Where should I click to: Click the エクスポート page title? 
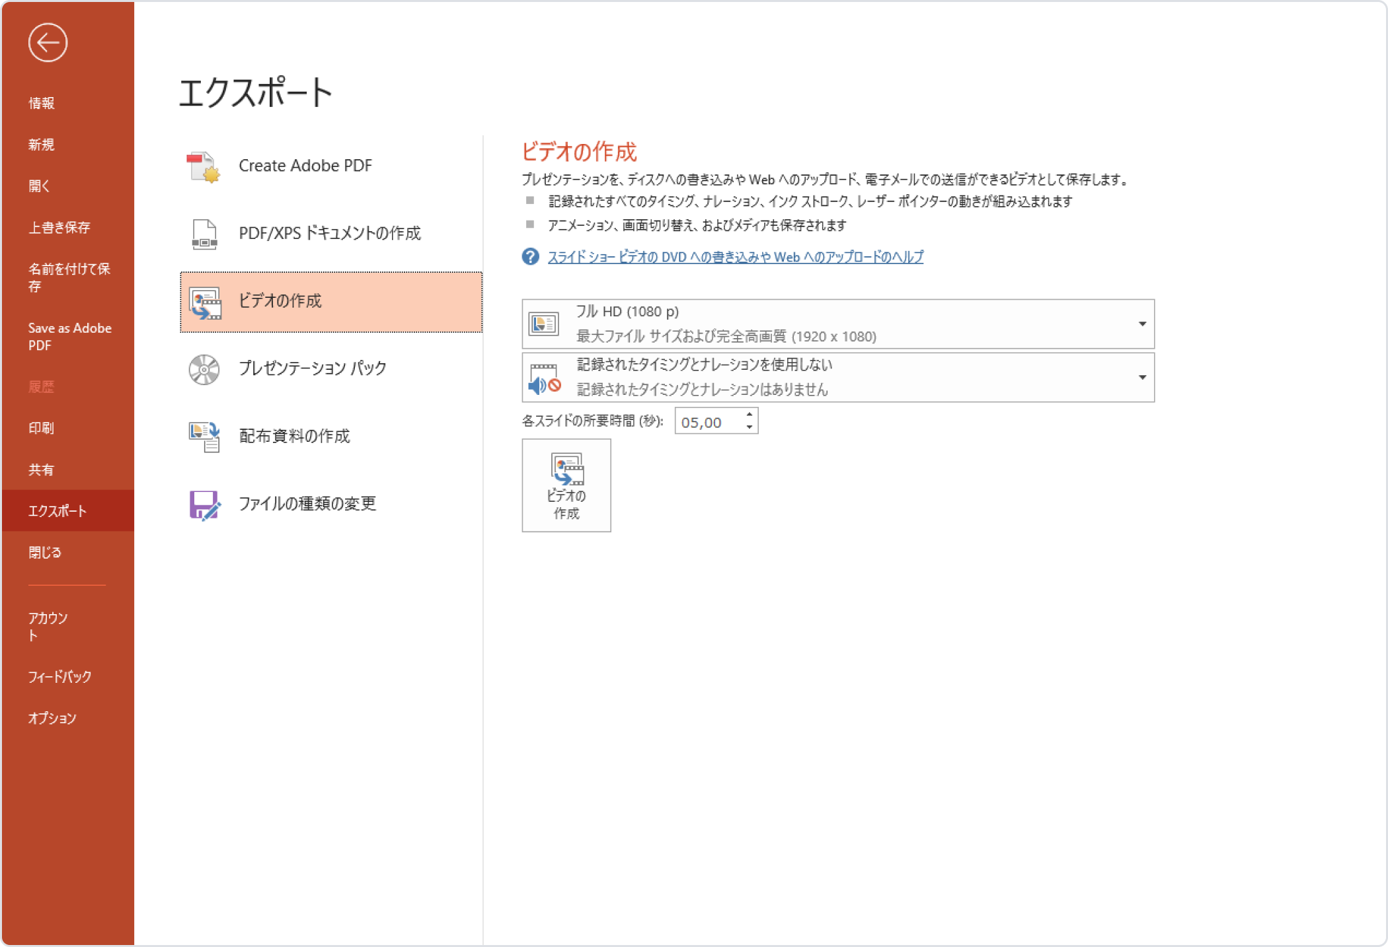coord(256,92)
